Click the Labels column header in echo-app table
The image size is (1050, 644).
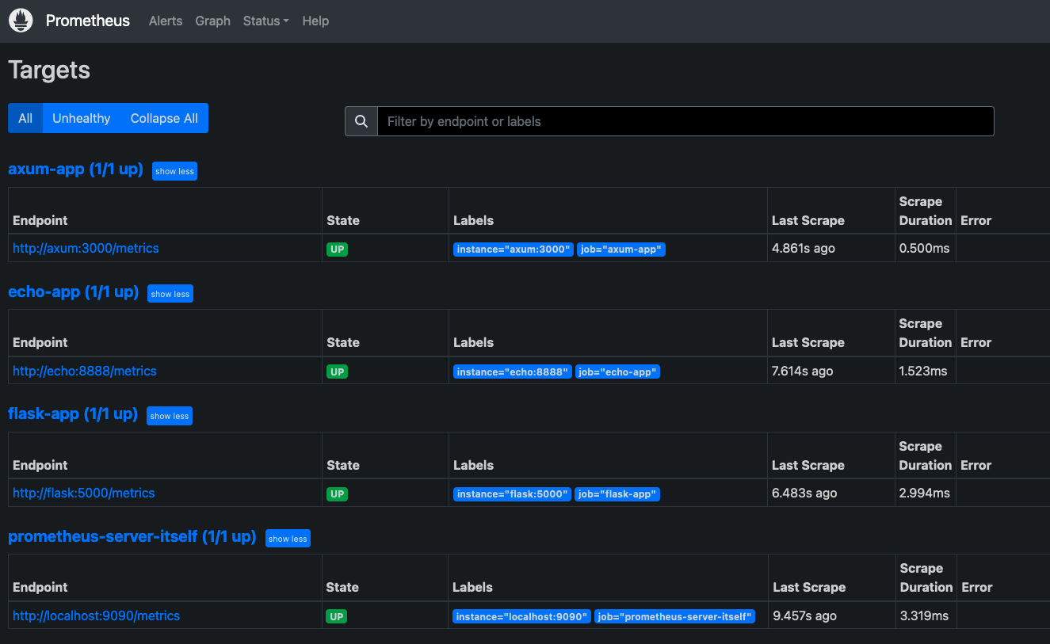(473, 342)
